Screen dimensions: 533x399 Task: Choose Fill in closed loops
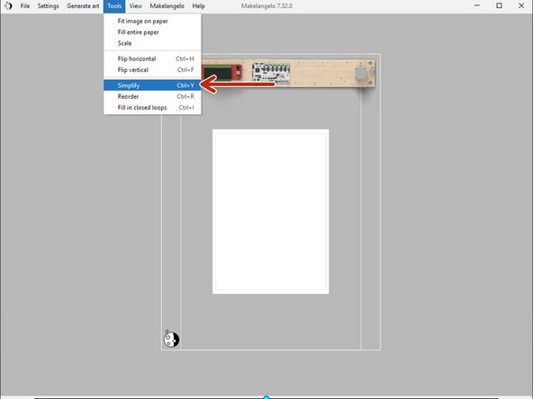(x=152, y=108)
